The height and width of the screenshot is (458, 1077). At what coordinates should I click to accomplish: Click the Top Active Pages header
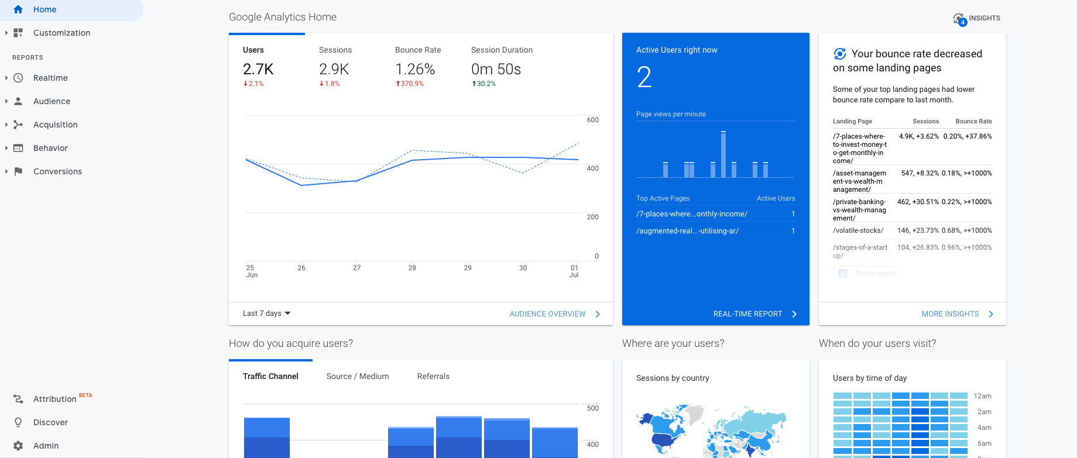[663, 198]
